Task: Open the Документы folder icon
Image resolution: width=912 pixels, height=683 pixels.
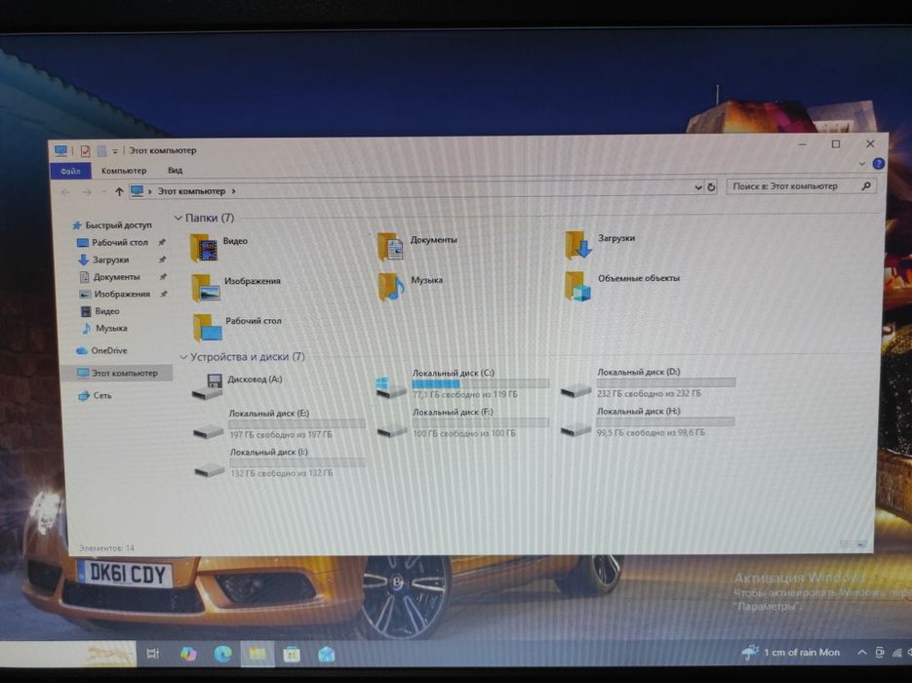Action: (390, 246)
